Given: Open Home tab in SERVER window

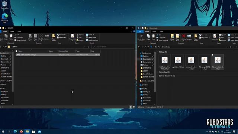Looking at the screenshot, I should 5,31.
